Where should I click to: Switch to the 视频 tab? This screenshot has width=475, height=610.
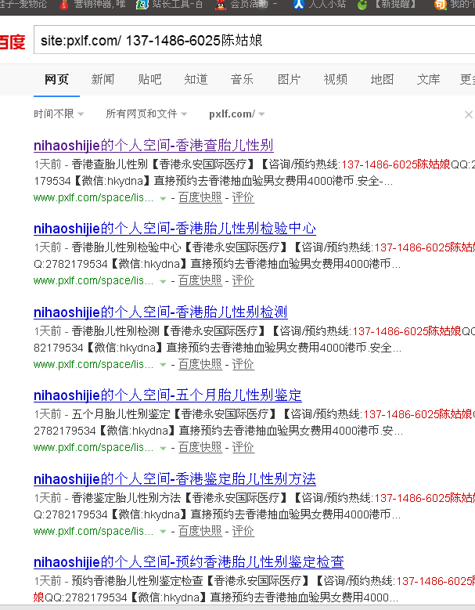click(336, 79)
